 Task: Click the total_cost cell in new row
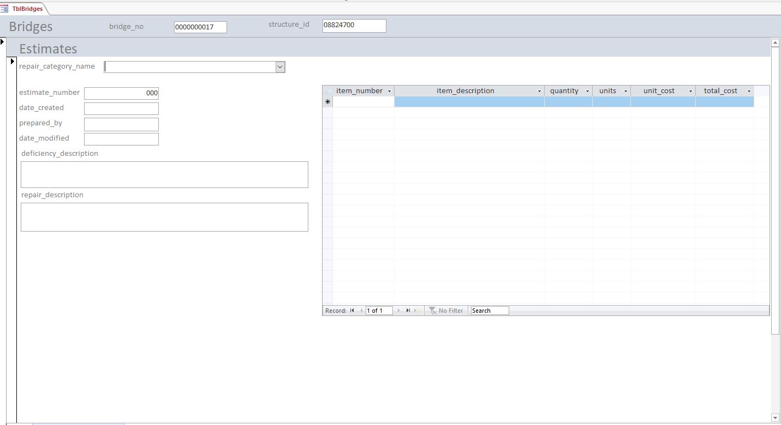(x=725, y=102)
